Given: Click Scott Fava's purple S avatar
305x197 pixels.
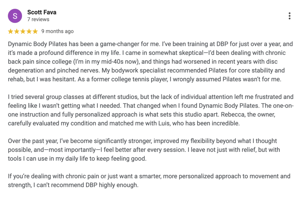Looking at the screenshot, I should 15,16.
